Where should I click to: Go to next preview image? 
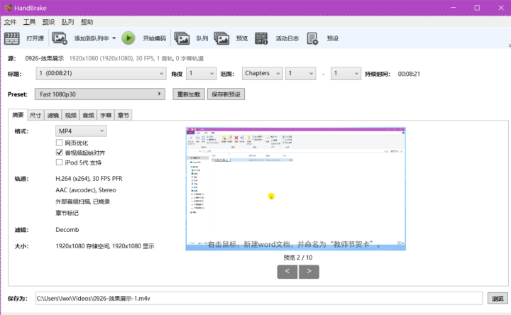(x=309, y=271)
